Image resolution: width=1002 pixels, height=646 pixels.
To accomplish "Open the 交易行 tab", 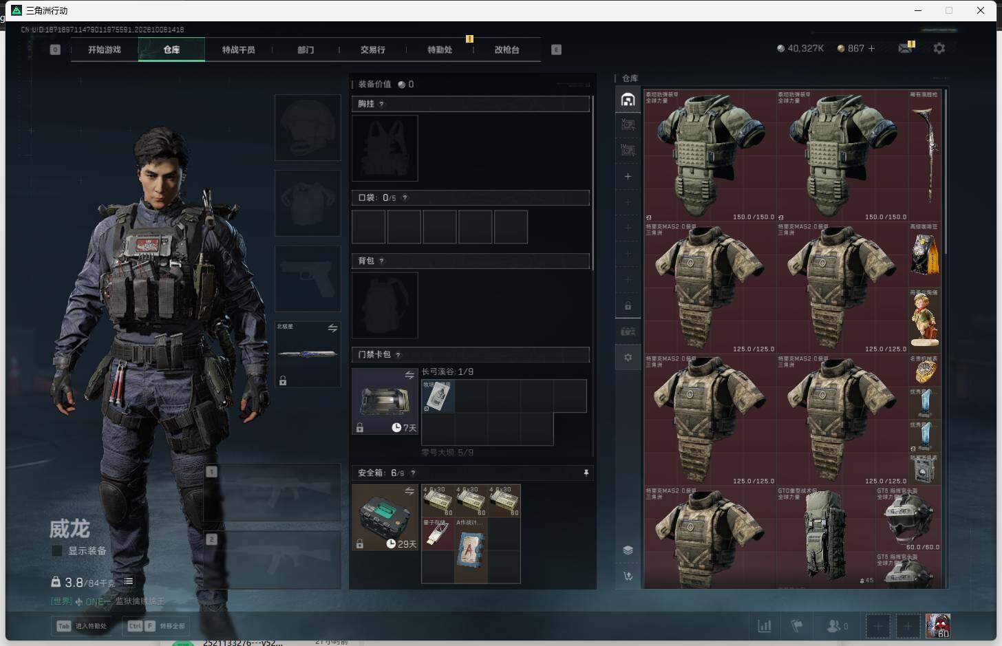I will pyautogui.click(x=372, y=50).
